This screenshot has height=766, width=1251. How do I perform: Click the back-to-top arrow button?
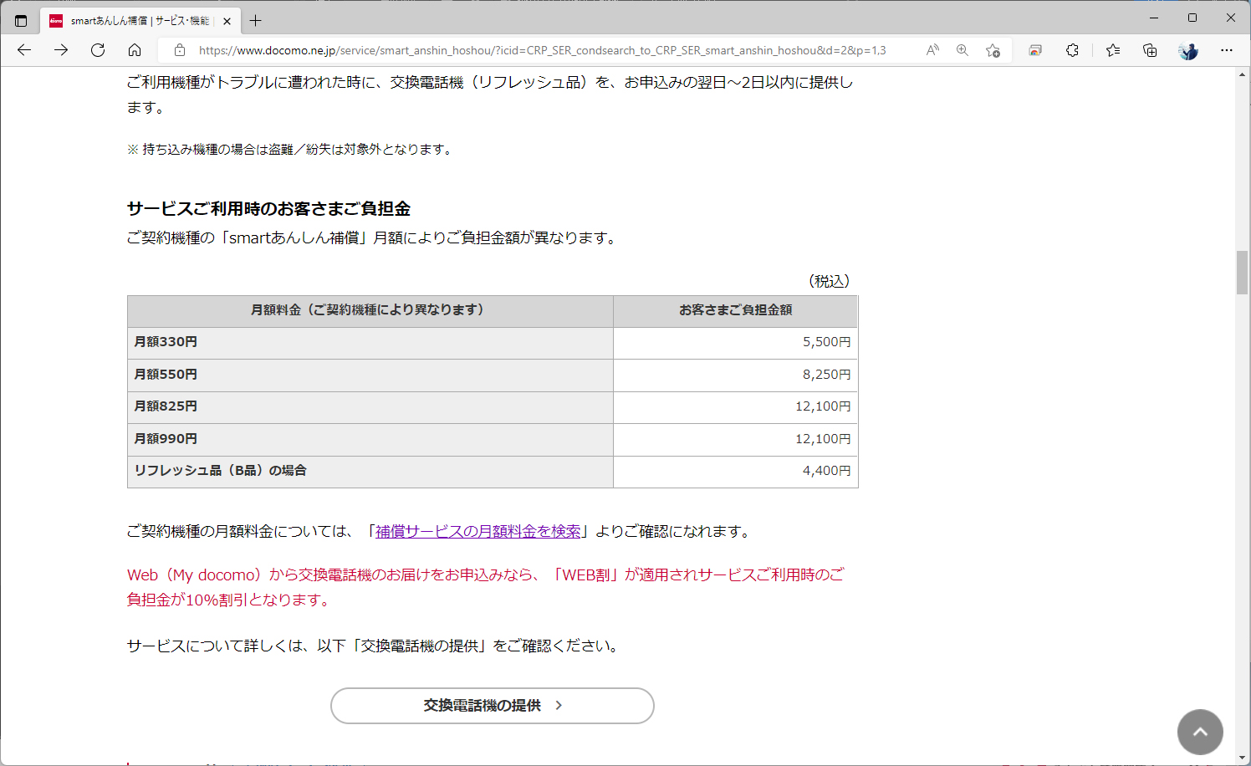coord(1200,732)
